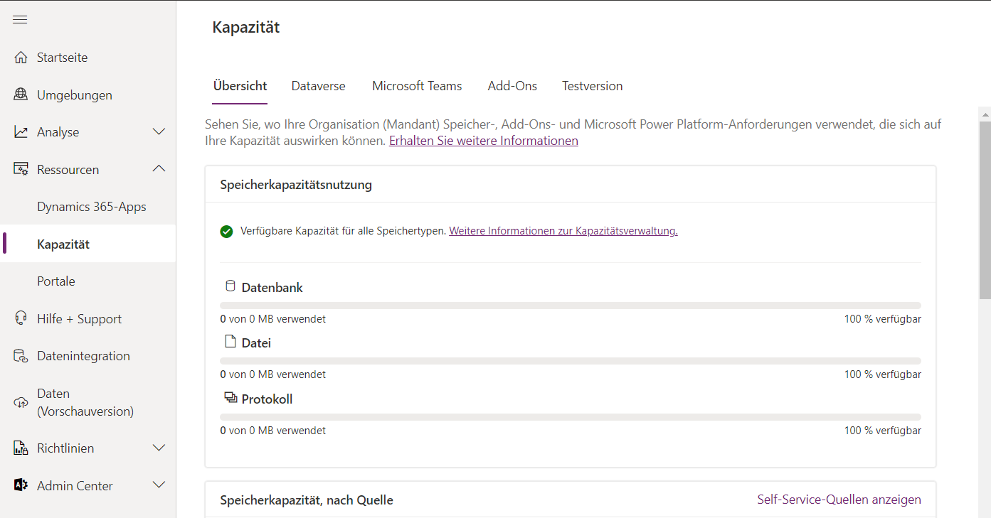Click the Analyse chart icon

21,131
